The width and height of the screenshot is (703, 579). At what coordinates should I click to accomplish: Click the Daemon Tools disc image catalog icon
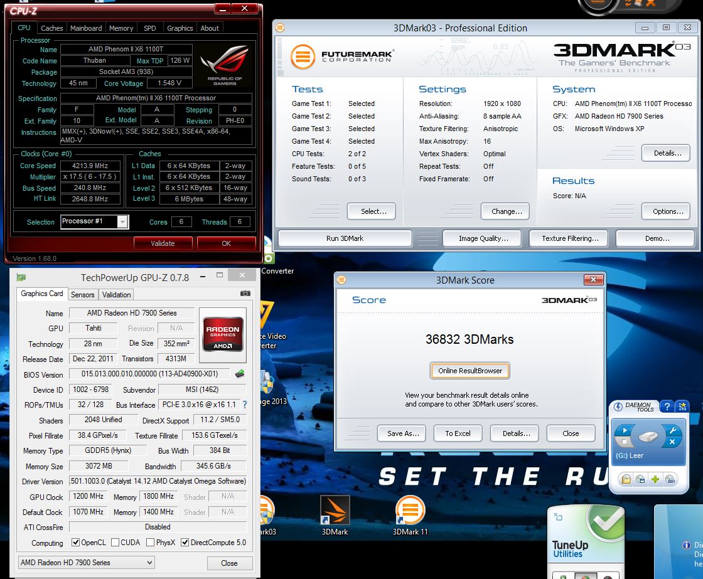(640, 479)
